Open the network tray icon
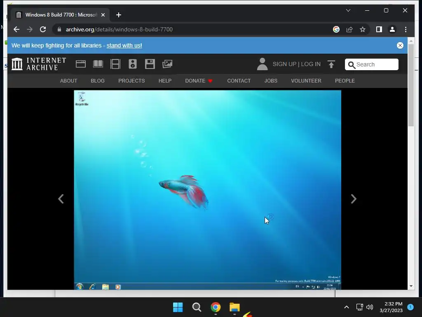The width and height of the screenshot is (422, 317). pos(359,307)
